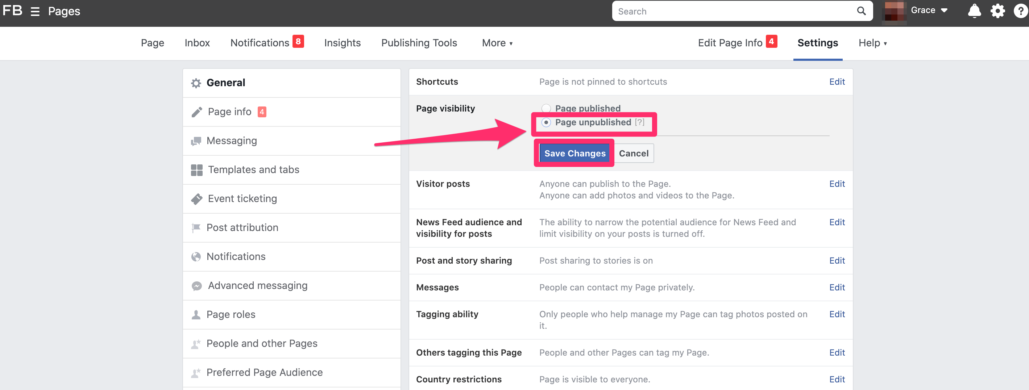1029x390 pixels.
Task: Open the Help dropdown
Action: (x=873, y=43)
